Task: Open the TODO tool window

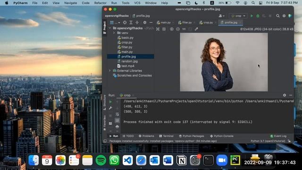Action: pos(128,136)
